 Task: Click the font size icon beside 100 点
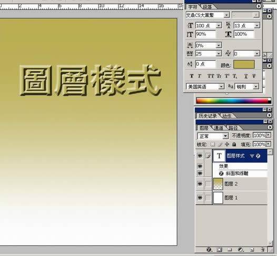pyautogui.click(x=190, y=26)
